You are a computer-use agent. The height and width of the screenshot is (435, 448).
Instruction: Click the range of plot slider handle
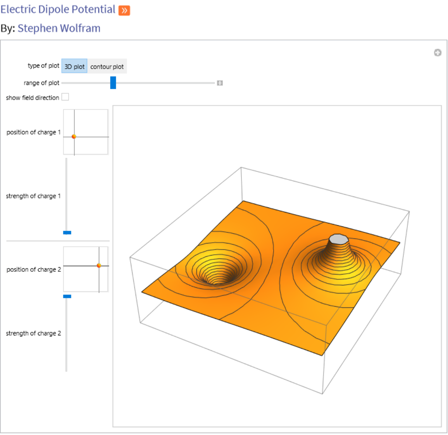pyautogui.click(x=113, y=83)
